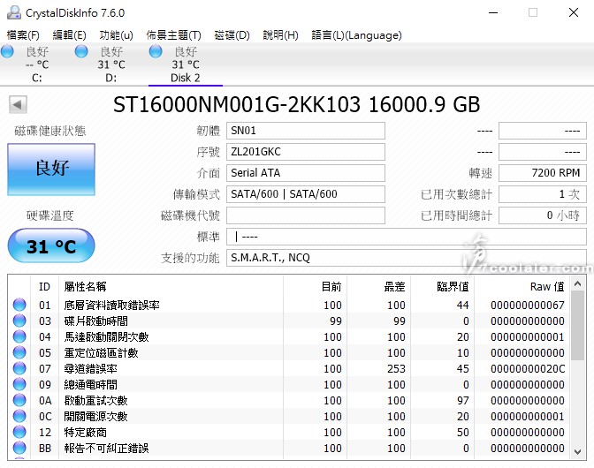Switch to the C: drive tab
Screen dimensions: 594x468
coord(37,64)
